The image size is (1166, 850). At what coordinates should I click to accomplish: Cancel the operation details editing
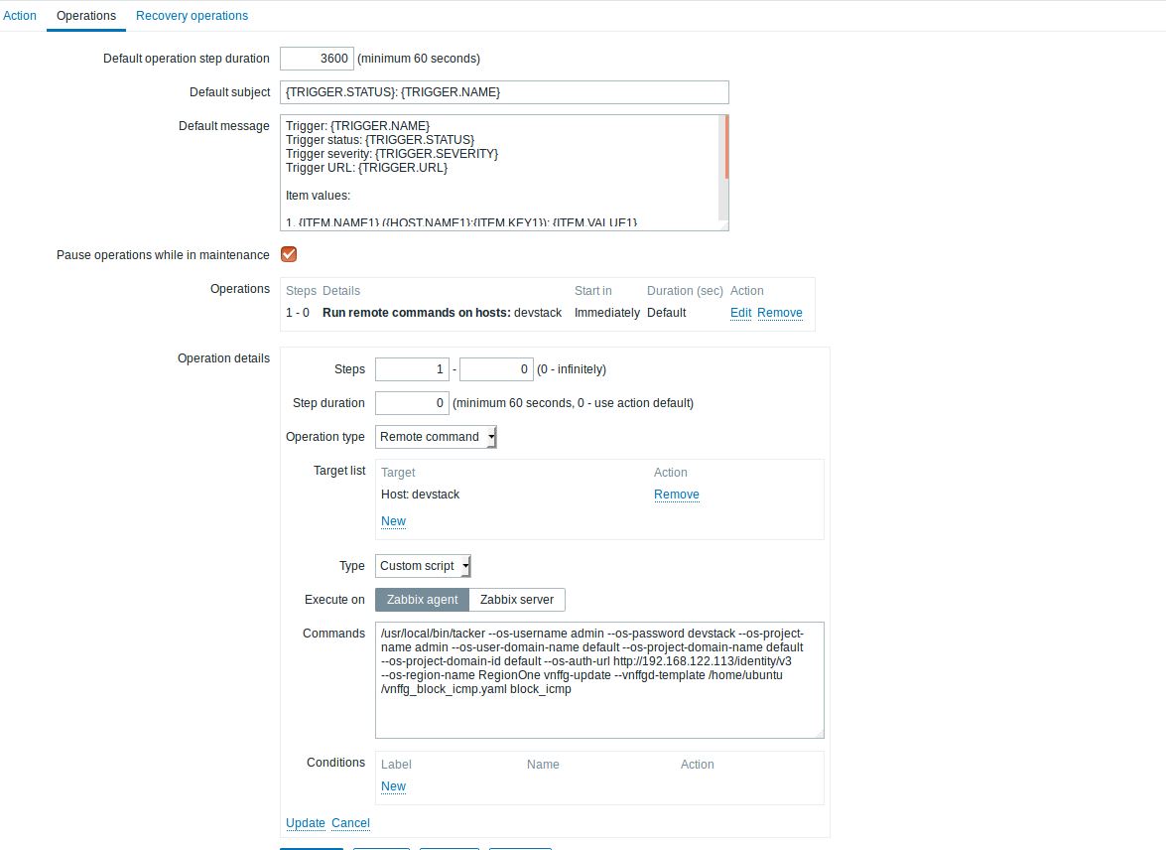350,823
